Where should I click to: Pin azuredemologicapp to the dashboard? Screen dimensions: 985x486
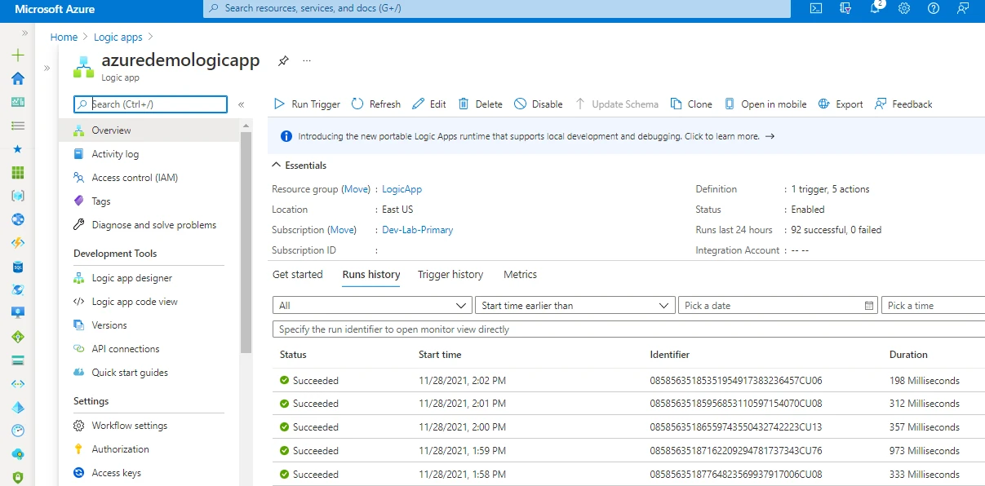tap(282, 60)
